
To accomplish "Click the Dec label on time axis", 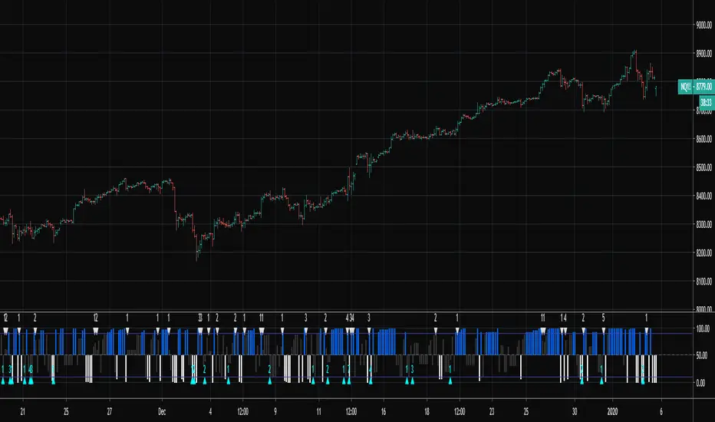I will 161,411.
